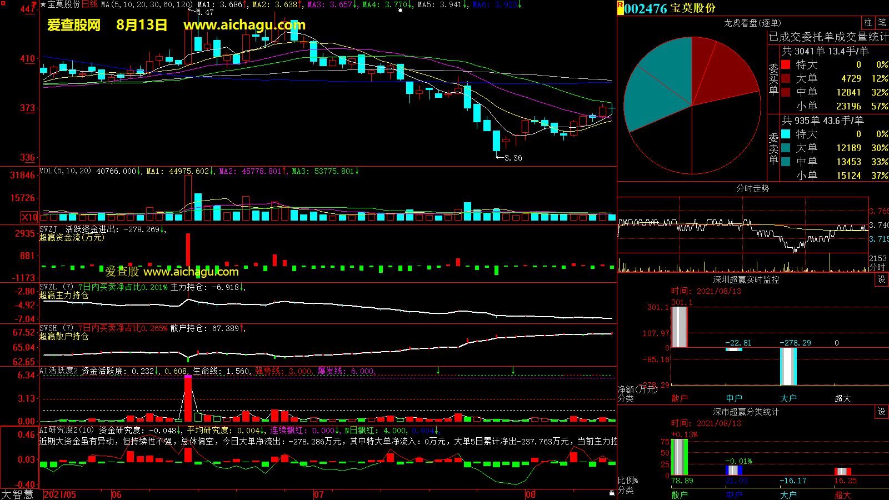Open VOL(5,10,20) indicator parameters

pyautogui.click(x=65, y=171)
